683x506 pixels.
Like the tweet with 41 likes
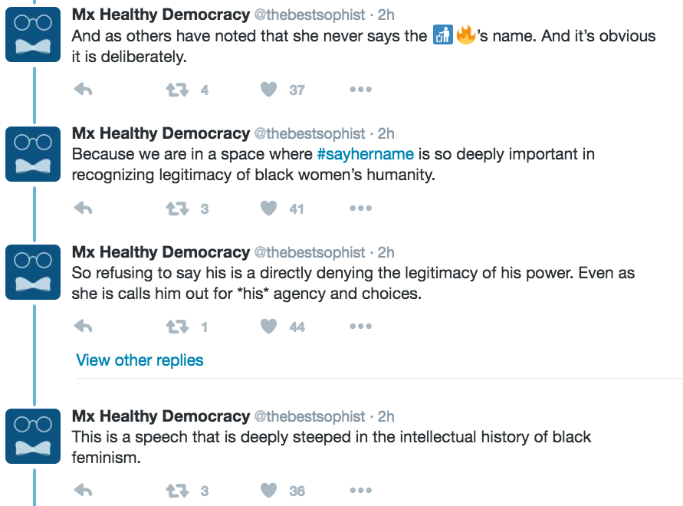tap(268, 209)
